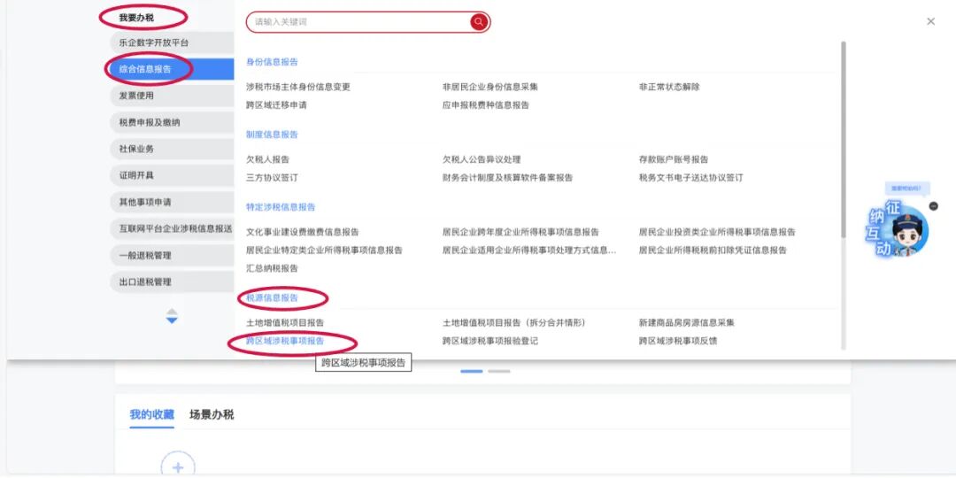This screenshot has height=478, width=956.
Task: Click 财务会计制度及核算软件备案报告 link
Action: click(x=508, y=178)
